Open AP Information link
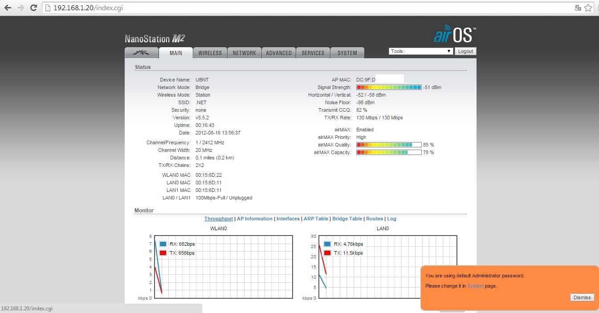Viewport: 599px width, 313px height. click(x=255, y=219)
